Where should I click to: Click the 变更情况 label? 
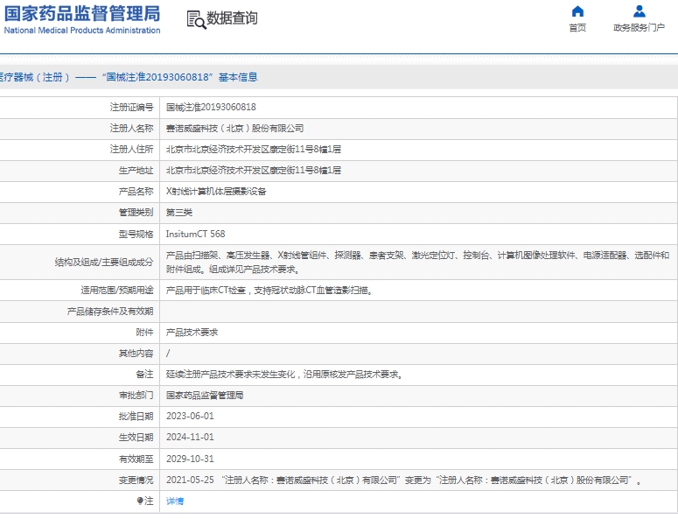(x=136, y=480)
